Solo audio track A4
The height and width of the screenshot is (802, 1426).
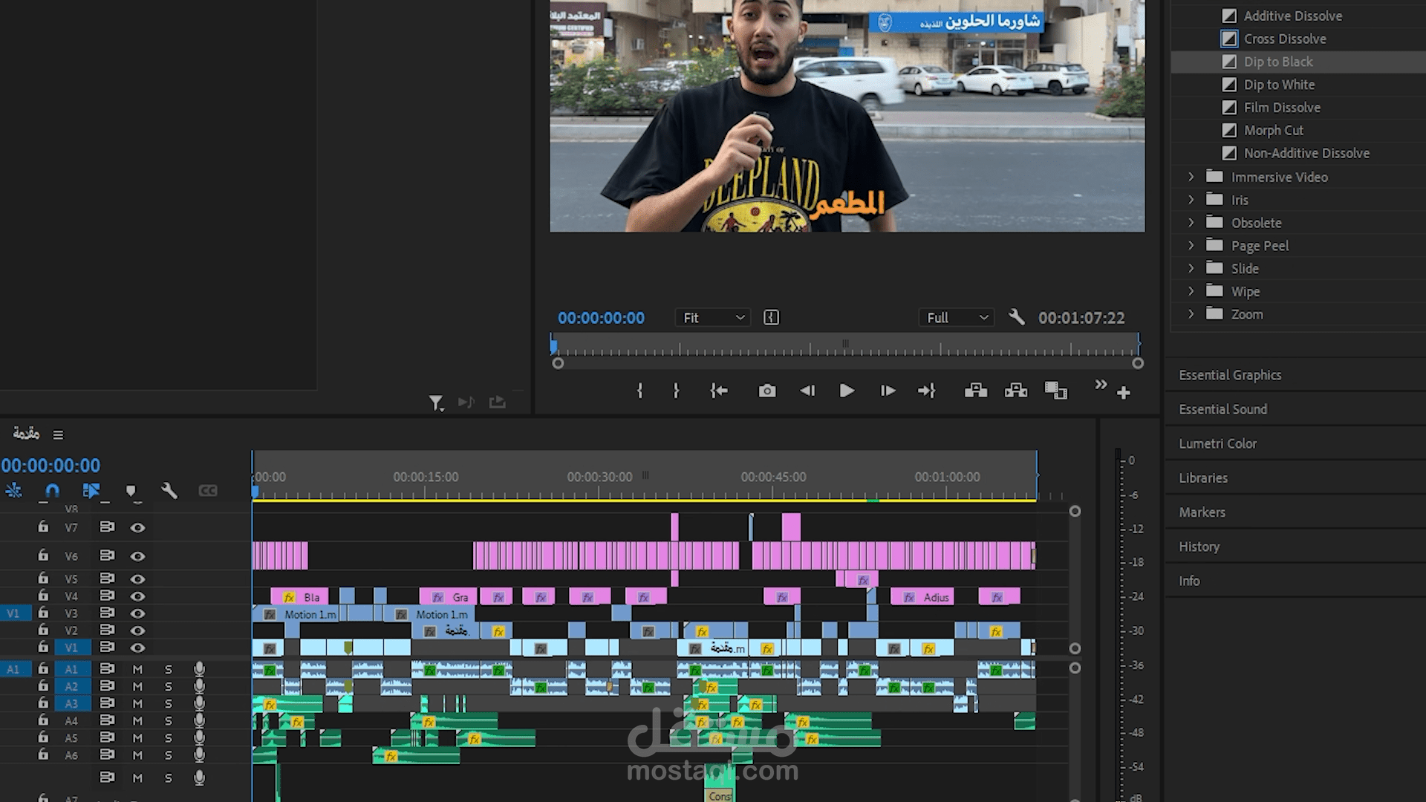(x=169, y=720)
